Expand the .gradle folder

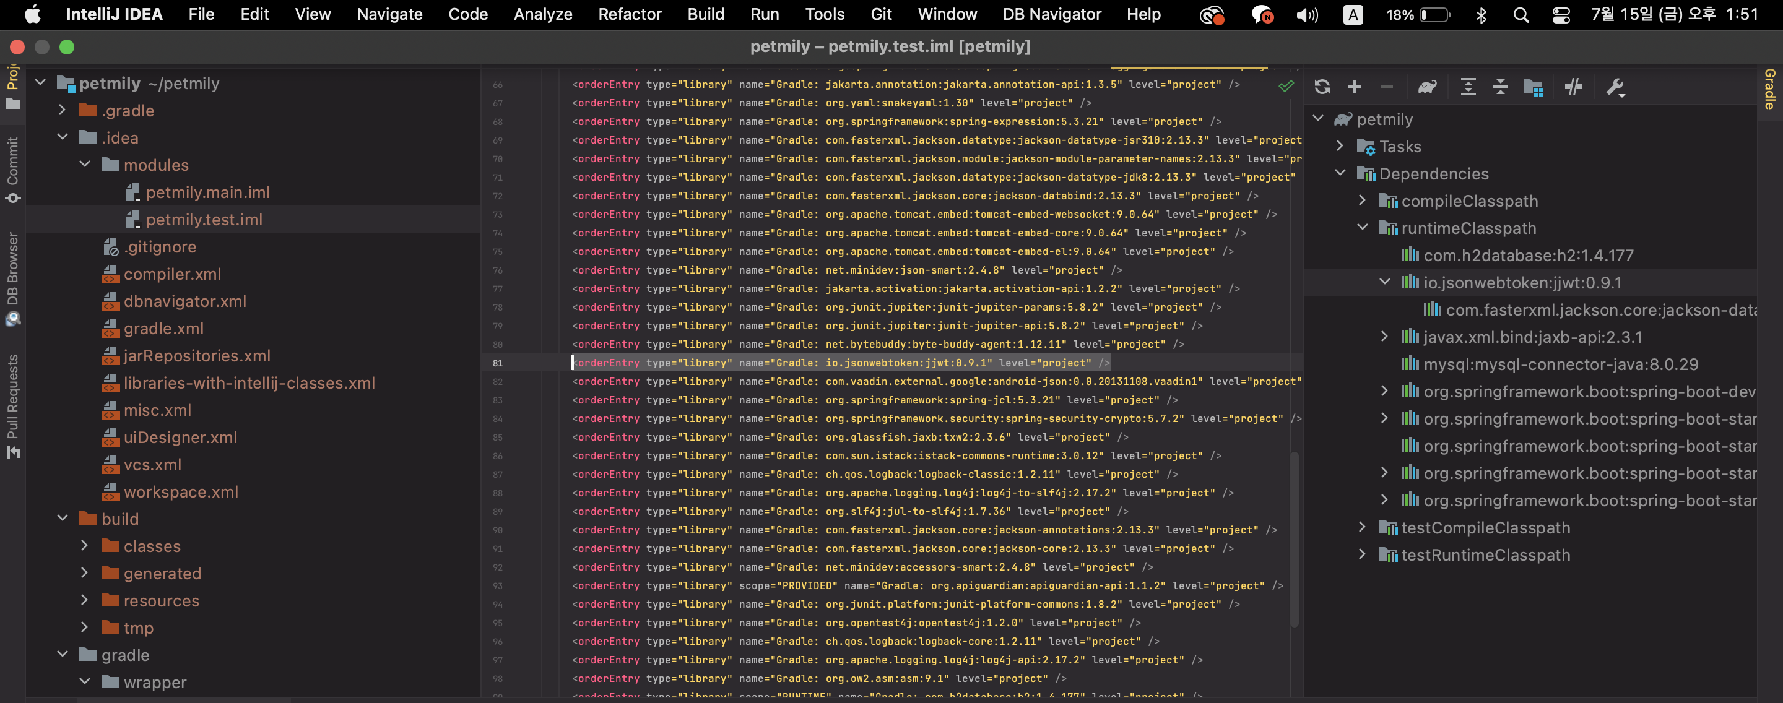click(63, 110)
